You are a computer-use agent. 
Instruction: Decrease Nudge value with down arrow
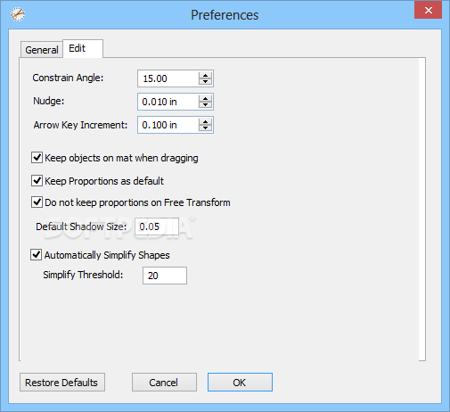(x=205, y=105)
